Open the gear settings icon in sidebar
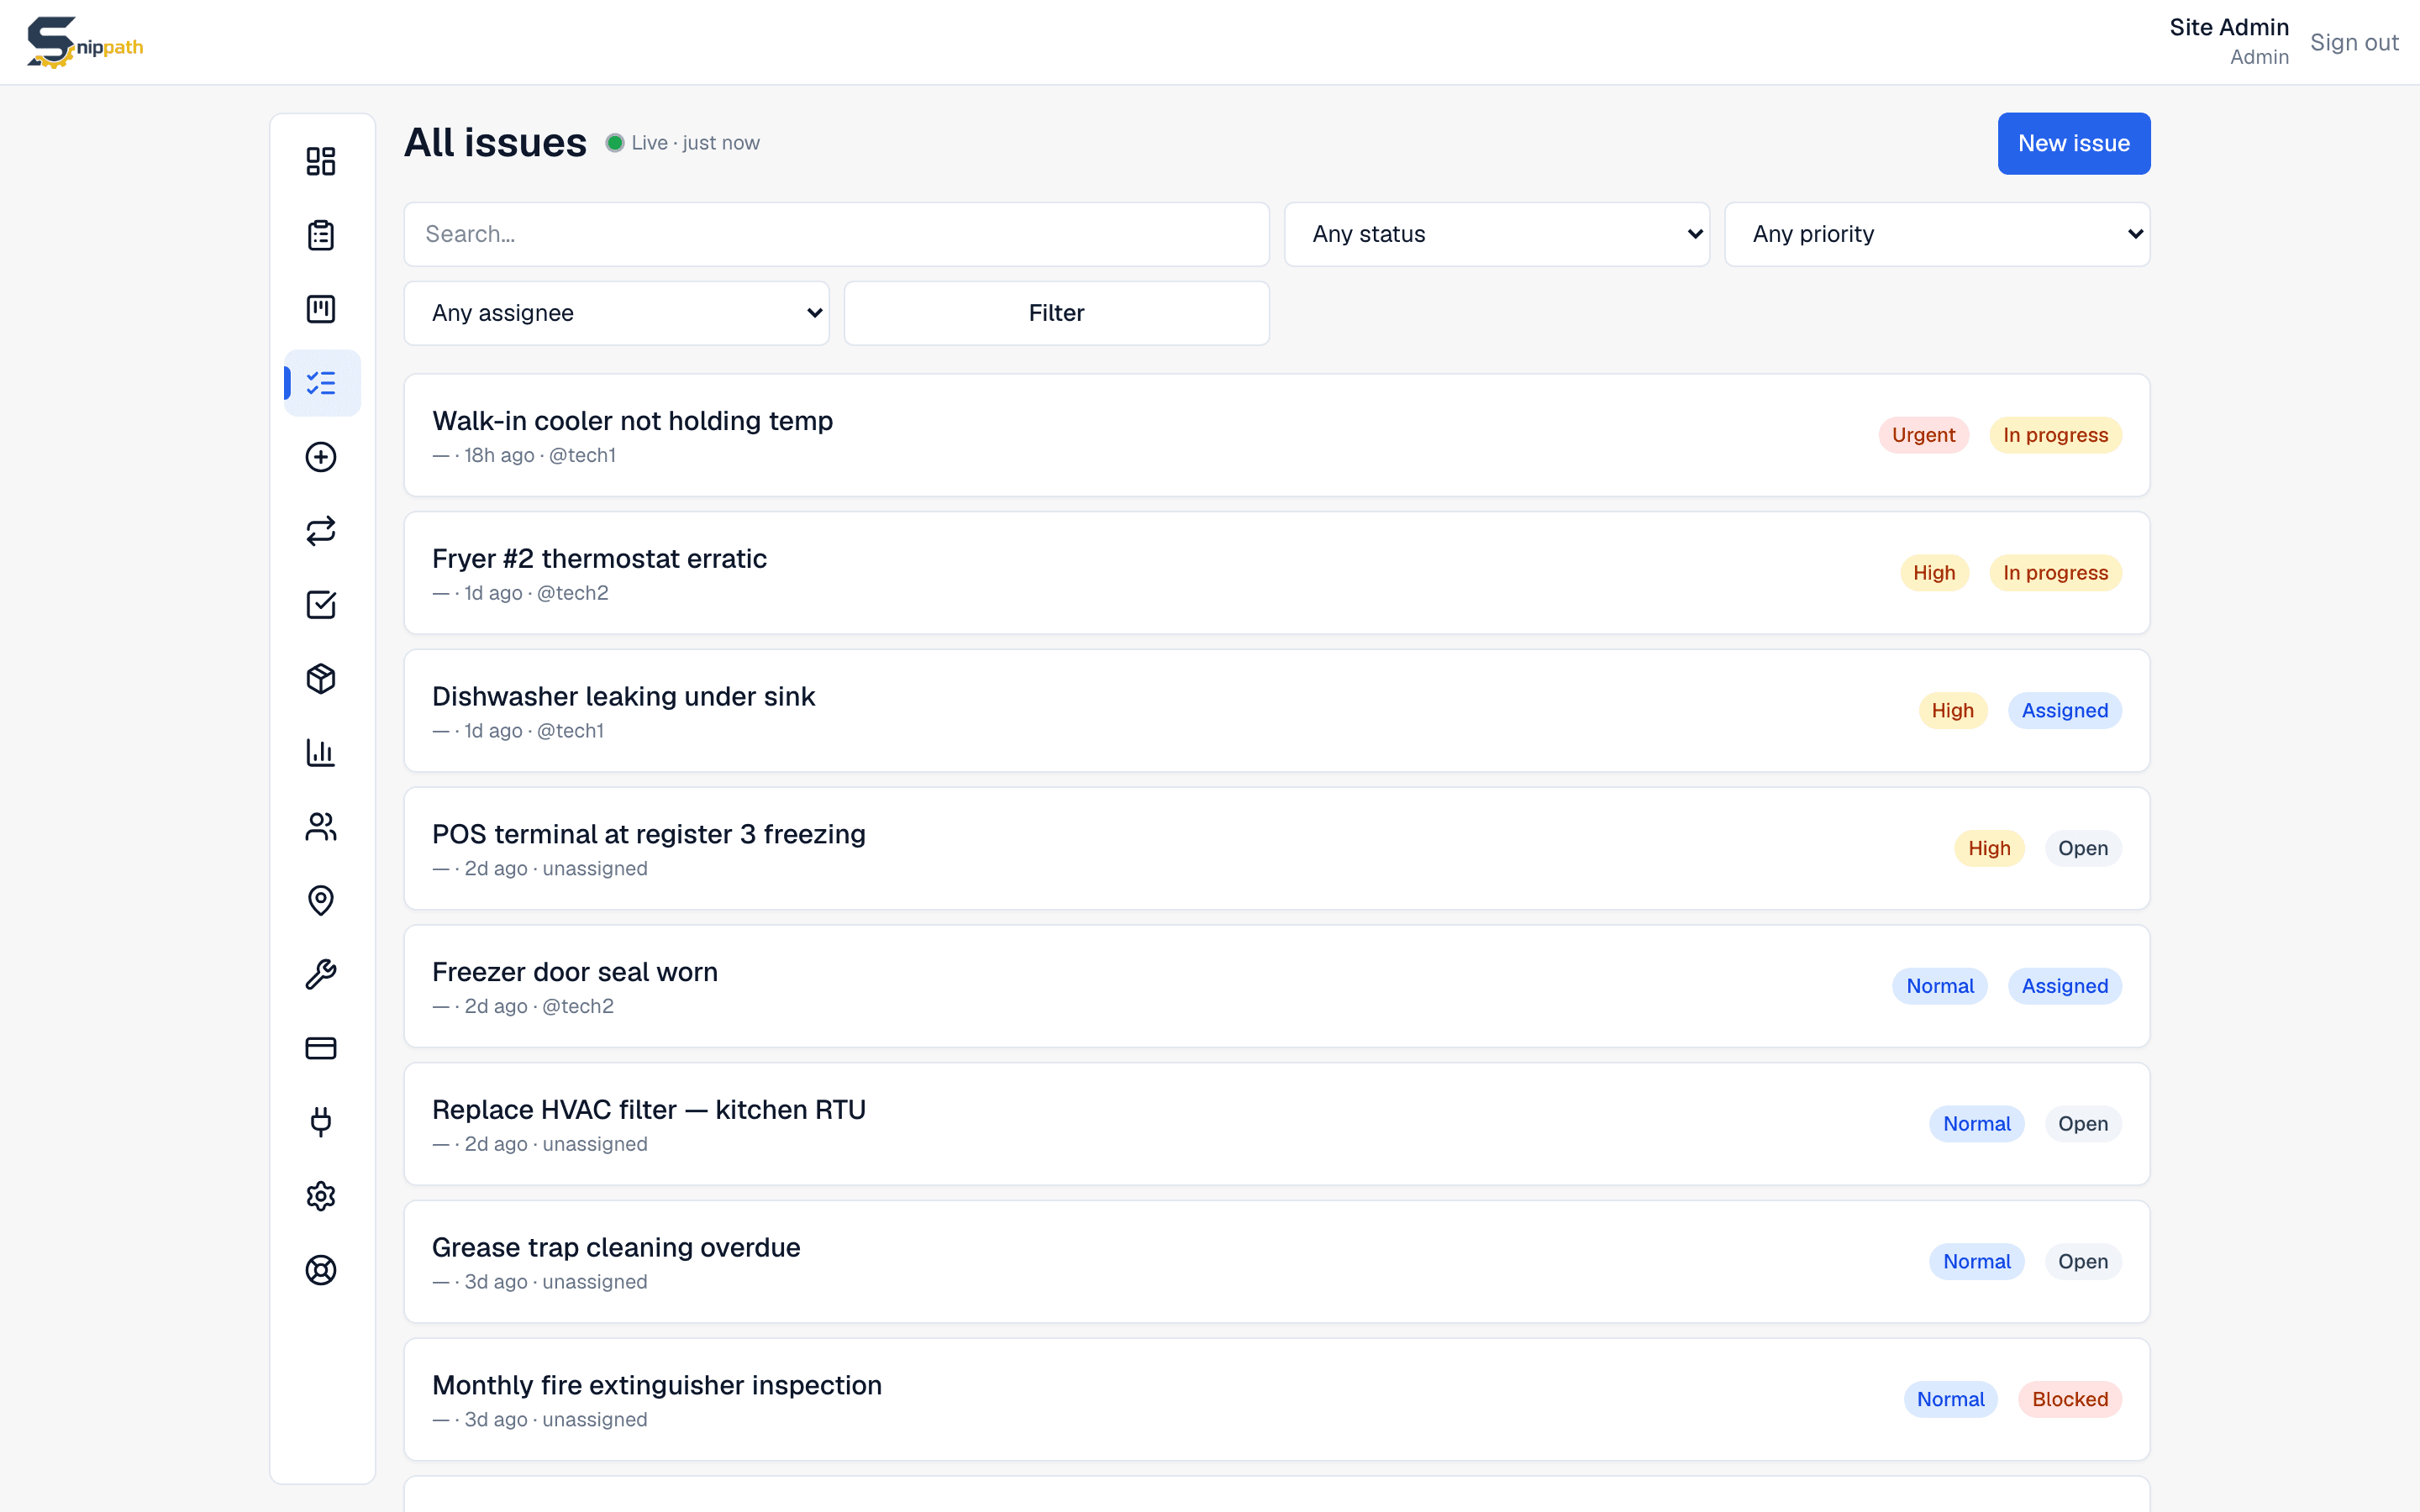Image resolution: width=2420 pixels, height=1512 pixels. pyautogui.click(x=321, y=1196)
